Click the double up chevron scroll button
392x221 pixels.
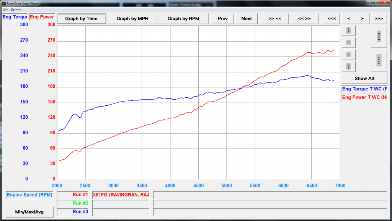[348, 31]
